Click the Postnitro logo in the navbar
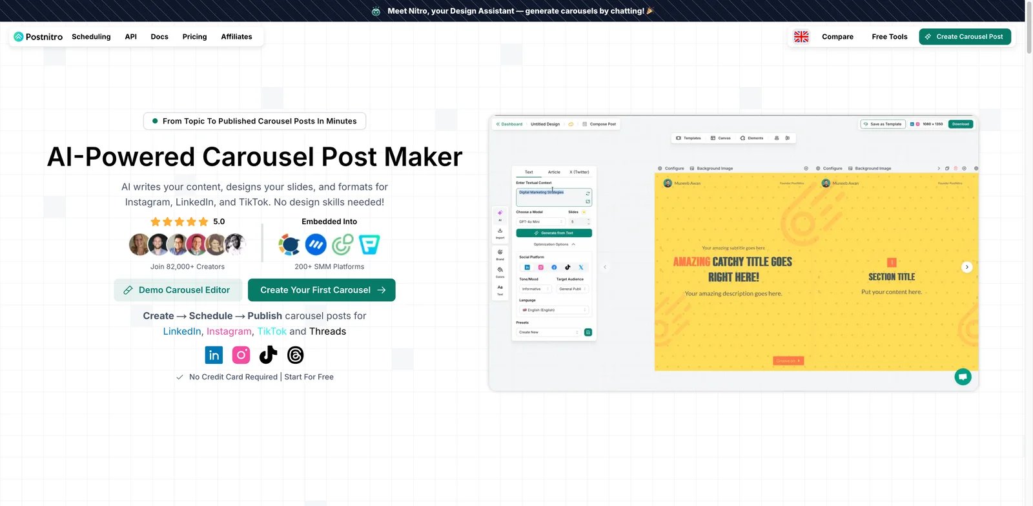1033x506 pixels. (x=38, y=37)
